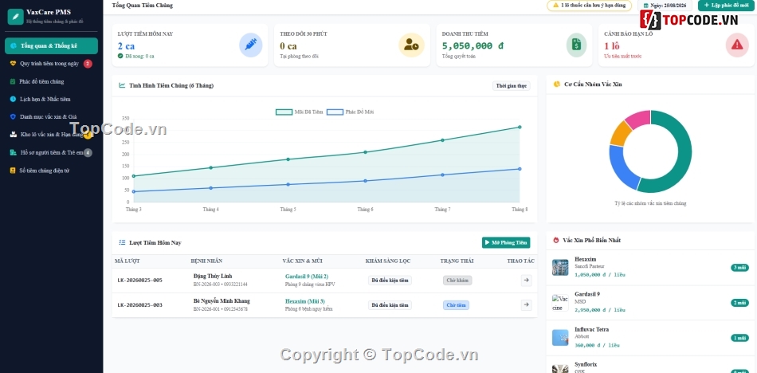This screenshot has width=757, height=373.
Task: Click the syringe icon in Lượt tiêm hôm nay
Action: click(250, 45)
